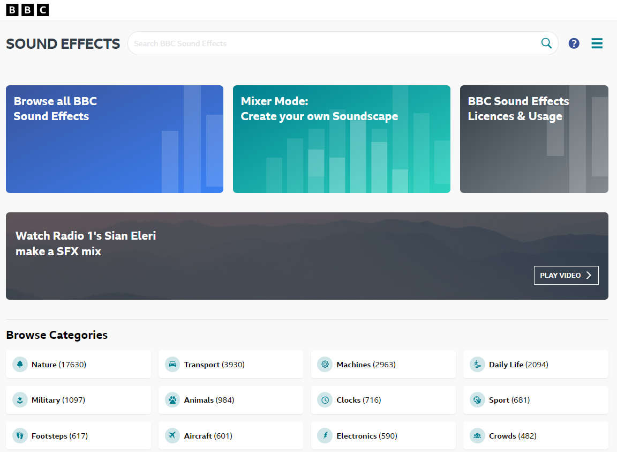Open help via the question mark icon

tap(574, 43)
